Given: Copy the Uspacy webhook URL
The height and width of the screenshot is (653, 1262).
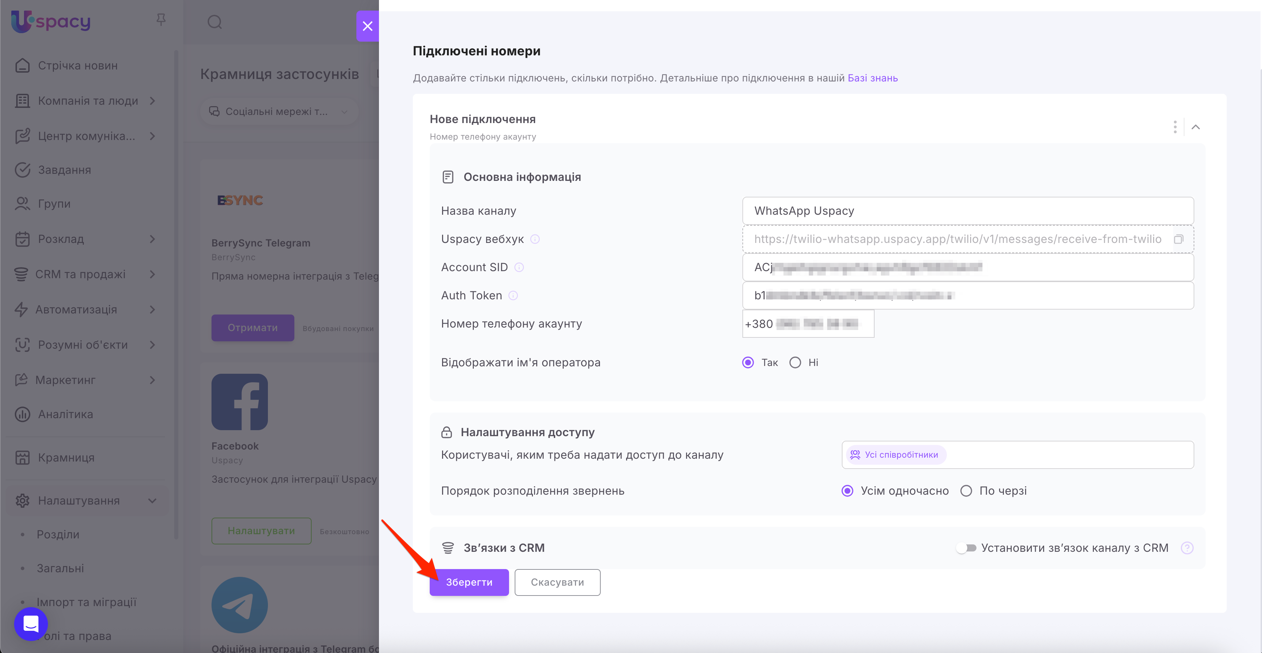Looking at the screenshot, I should [x=1178, y=239].
